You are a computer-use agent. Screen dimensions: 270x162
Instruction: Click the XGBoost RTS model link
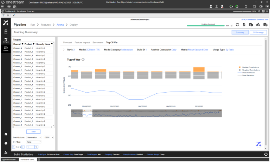point(93,50)
